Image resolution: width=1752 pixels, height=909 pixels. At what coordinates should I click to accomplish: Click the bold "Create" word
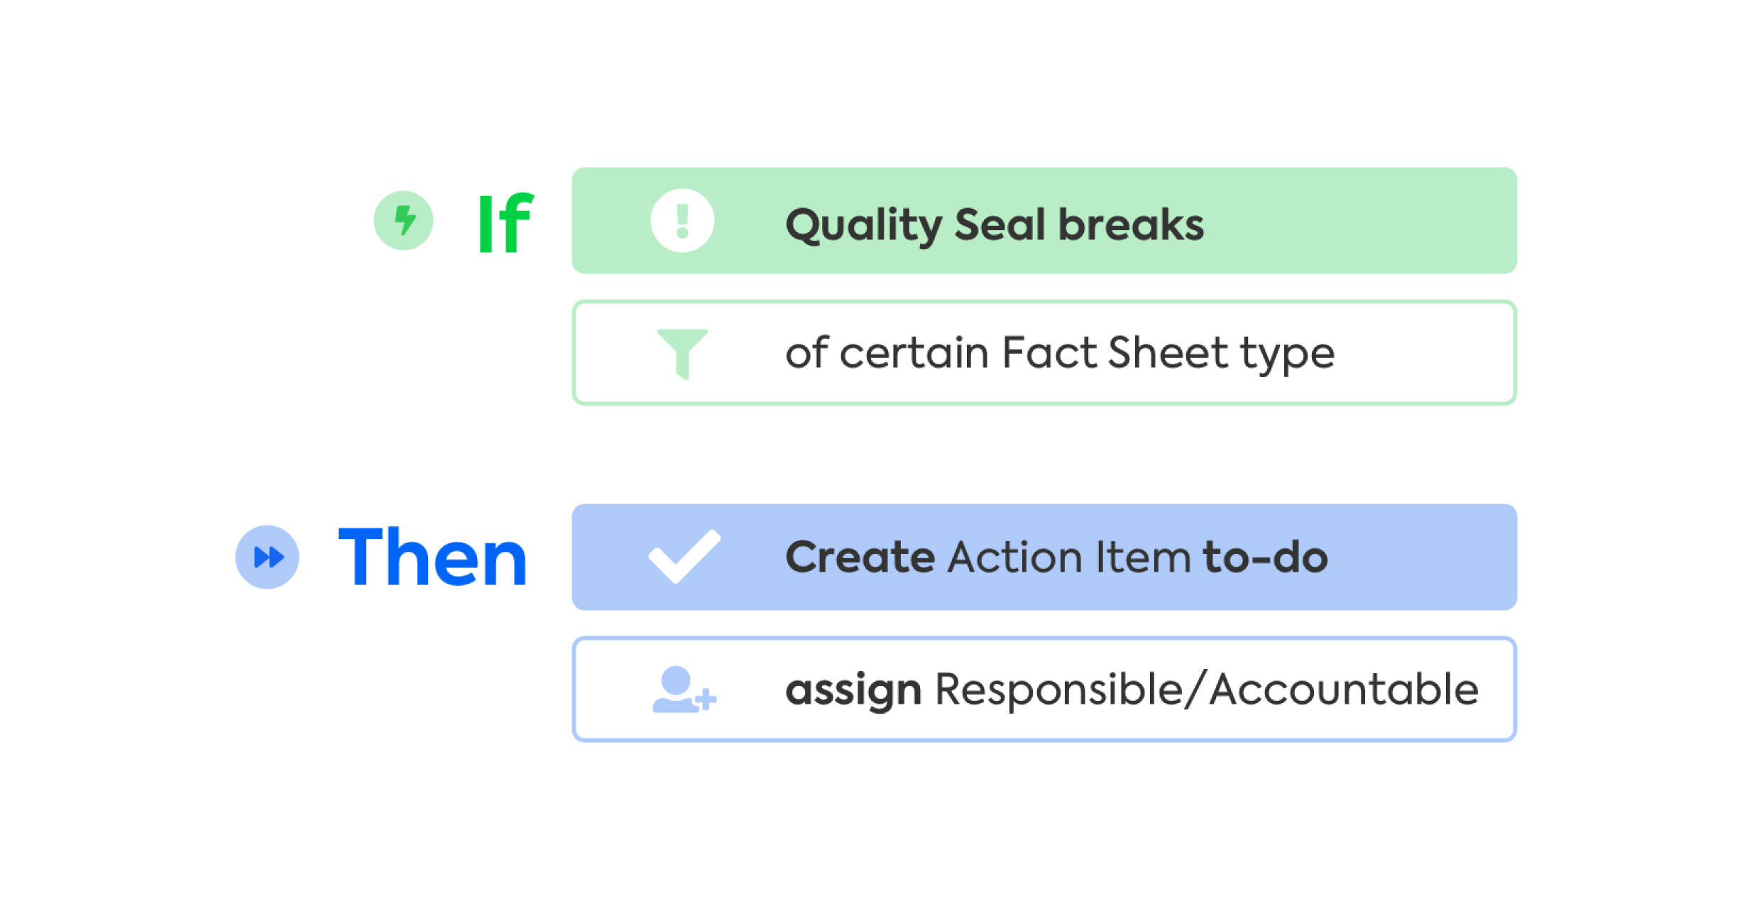860,557
